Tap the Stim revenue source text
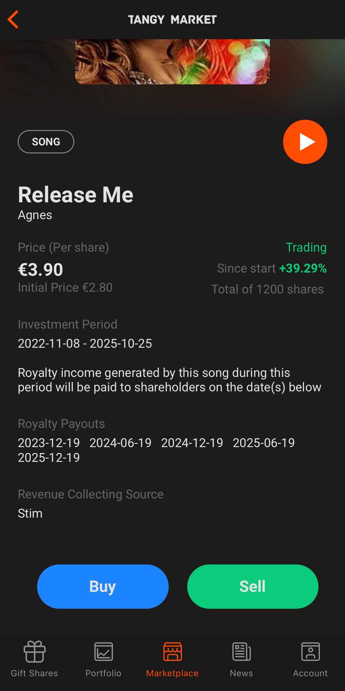The image size is (345, 691). 30,513
